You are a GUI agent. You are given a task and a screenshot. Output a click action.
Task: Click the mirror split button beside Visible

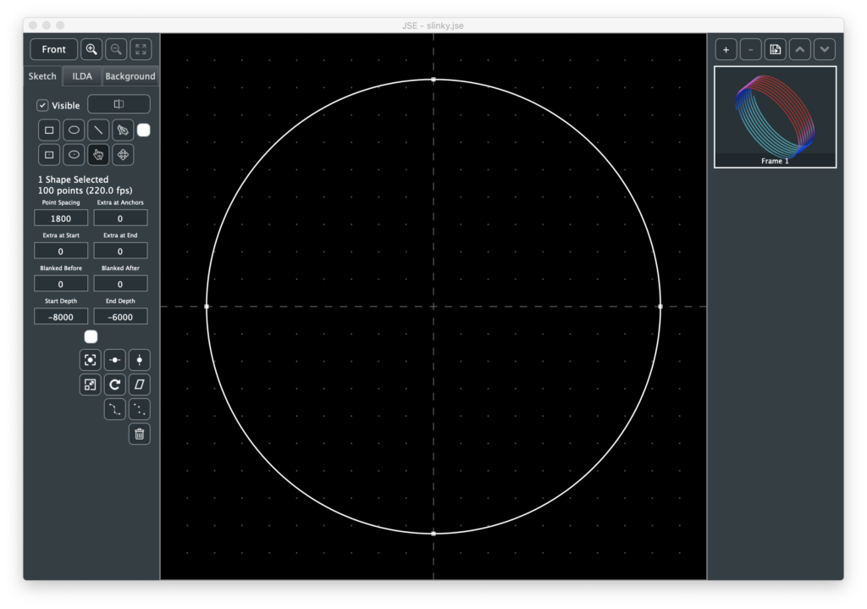(119, 104)
